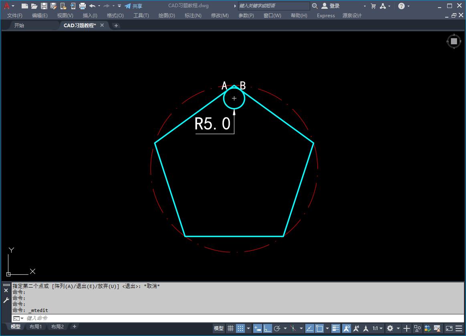Click the 共享 share button
The height and width of the screenshot is (336, 466).
[x=133, y=6]
